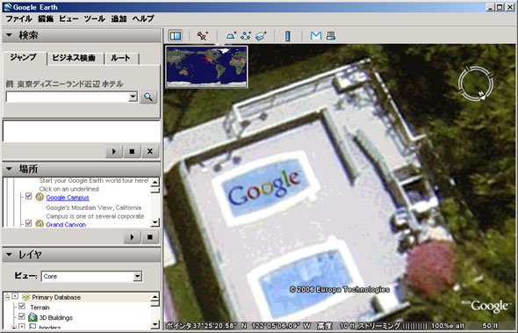
Task: Open the Grand Canyon link
Action: [66, 225]
